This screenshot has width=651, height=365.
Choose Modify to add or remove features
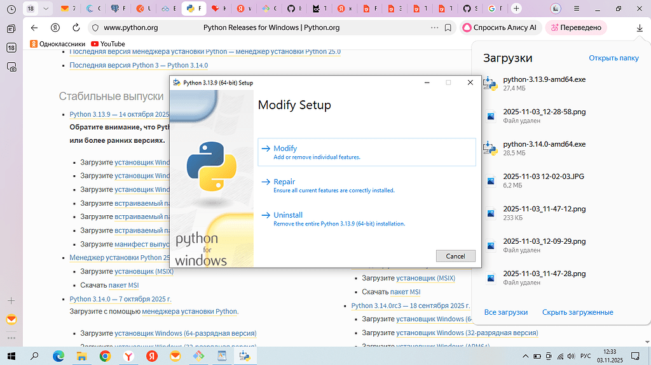367,152
